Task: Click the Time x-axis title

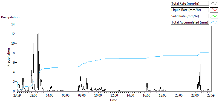Action: click(x=113, y=100)
